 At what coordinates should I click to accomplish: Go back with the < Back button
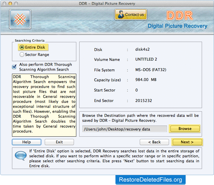154,142
